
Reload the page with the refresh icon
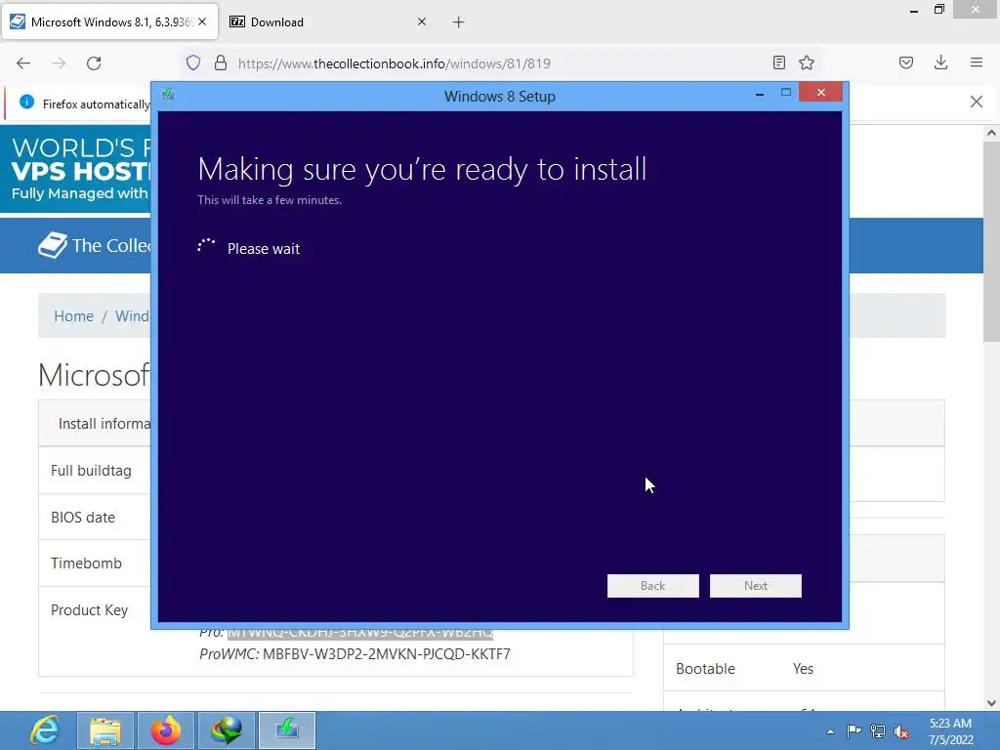(94, 63)
